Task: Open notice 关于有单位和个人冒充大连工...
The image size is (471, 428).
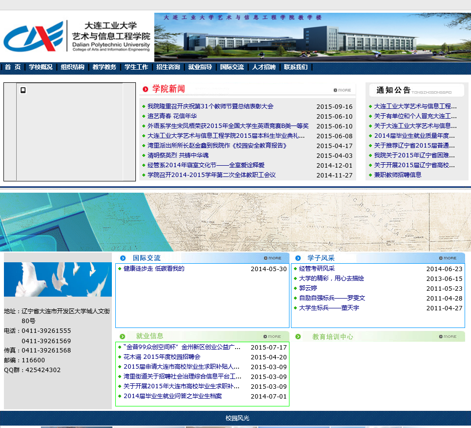Action: pos(415,116)
